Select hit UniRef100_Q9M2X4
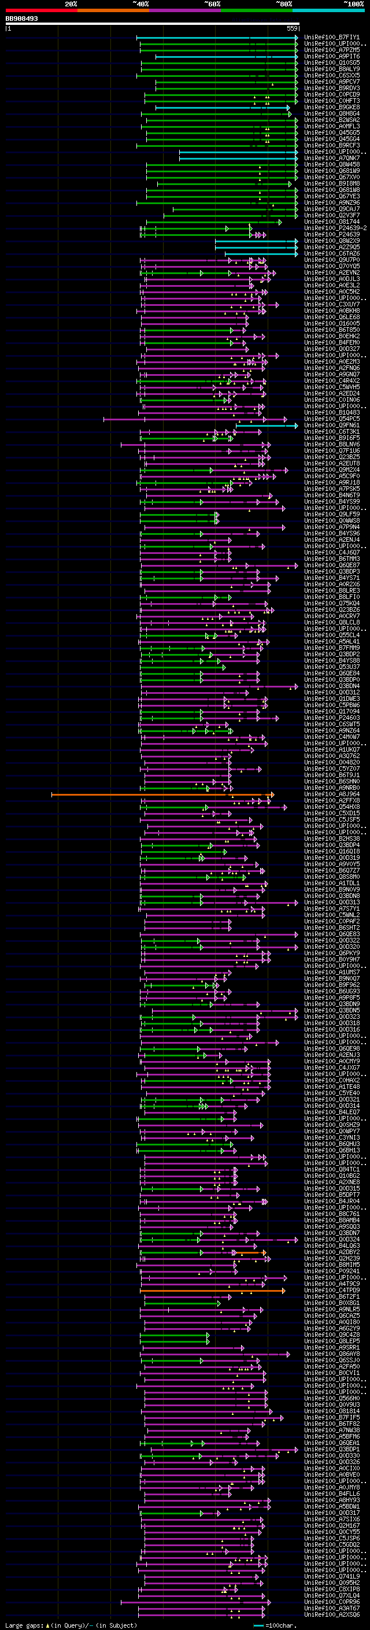The image size is (370, 1630). point(331,470)
